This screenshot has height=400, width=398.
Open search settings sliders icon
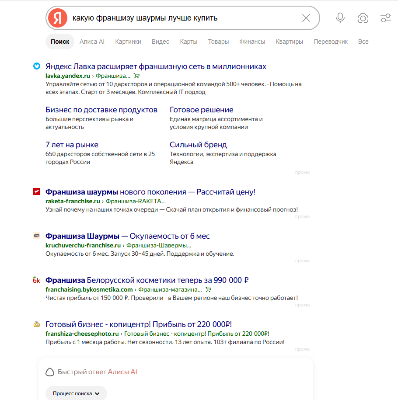385,18
